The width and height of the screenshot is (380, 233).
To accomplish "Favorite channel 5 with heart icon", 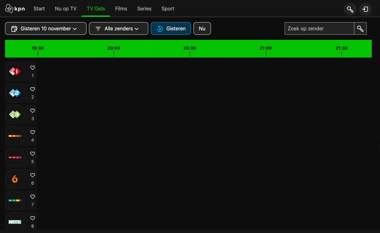I will click(33, 154).
